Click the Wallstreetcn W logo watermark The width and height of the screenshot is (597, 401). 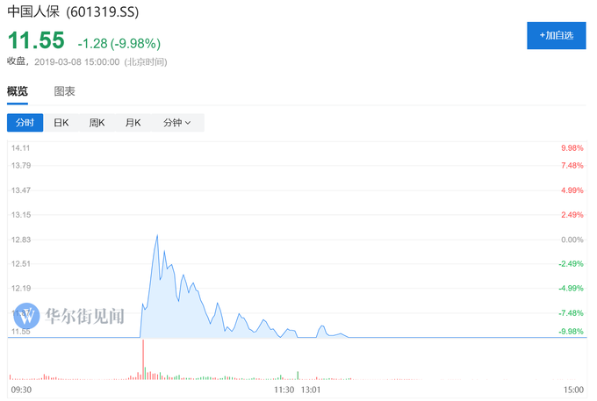27,315
